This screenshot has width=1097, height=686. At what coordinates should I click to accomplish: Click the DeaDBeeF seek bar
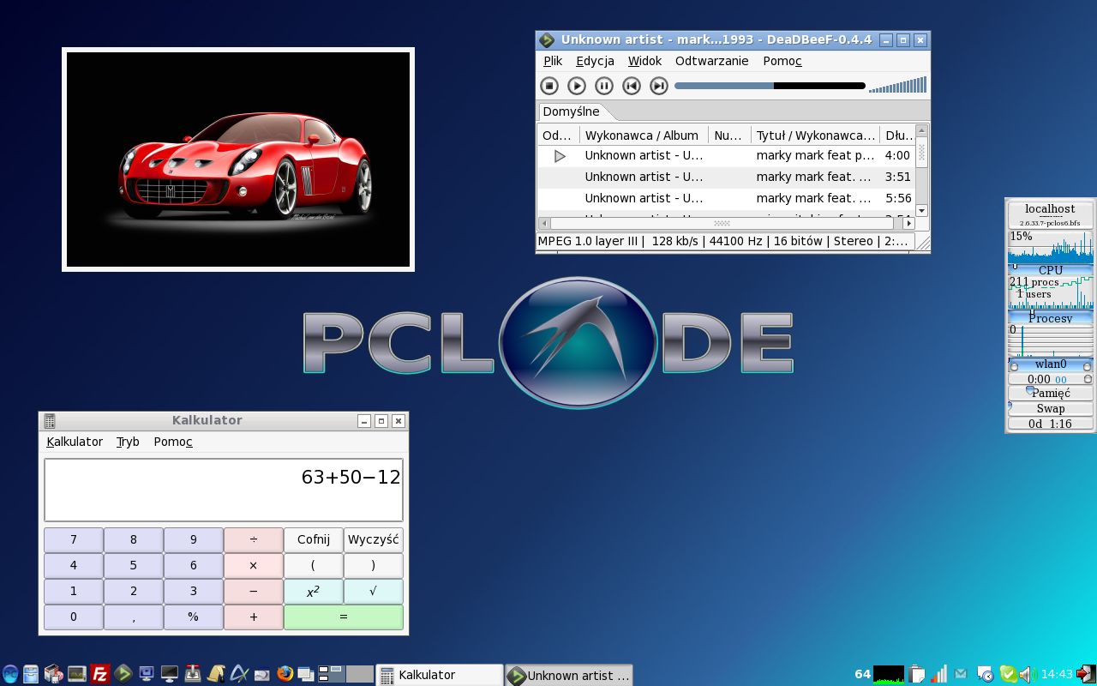(x=770, y=86)
